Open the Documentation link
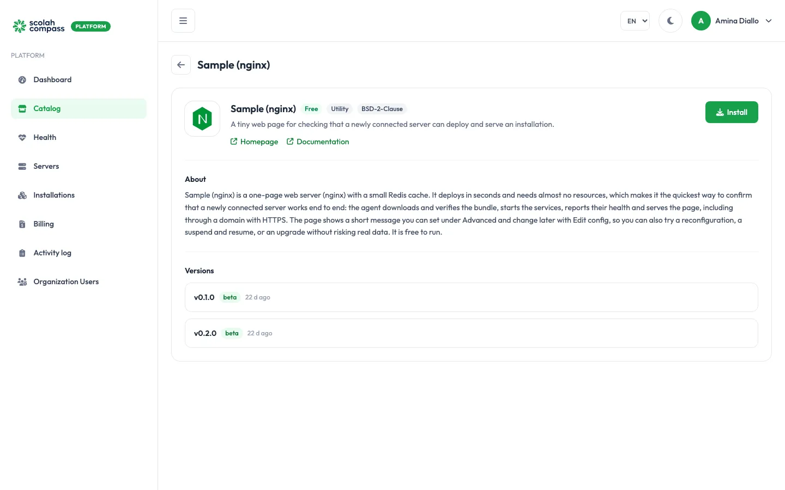The height and width of the screenshot is (490, 785). point(318,142)
